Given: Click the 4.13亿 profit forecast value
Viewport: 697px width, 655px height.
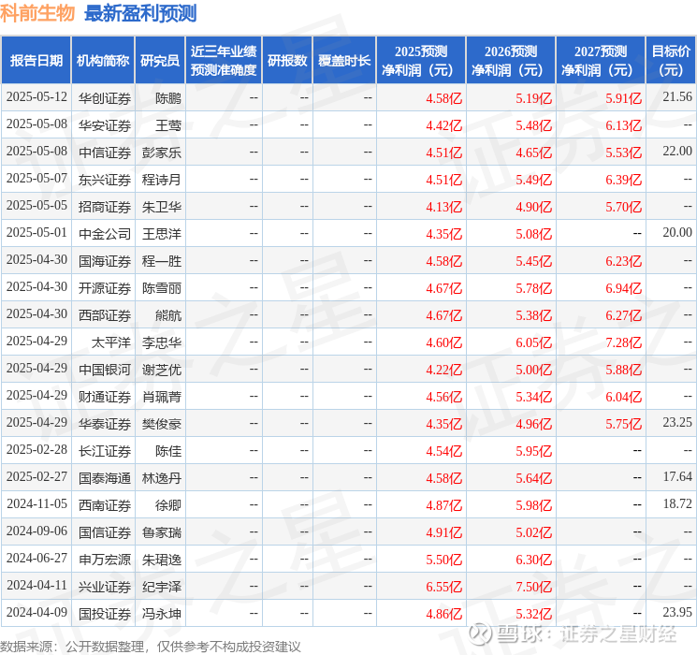Looking at the screenshot, I should click(x=443, y=207).
